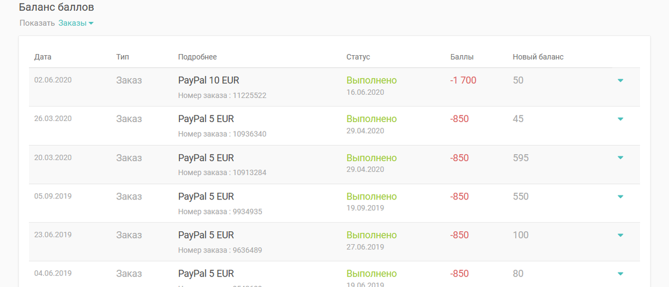
Task: Expand the order 9636489 row details
Action: [620, 235]
